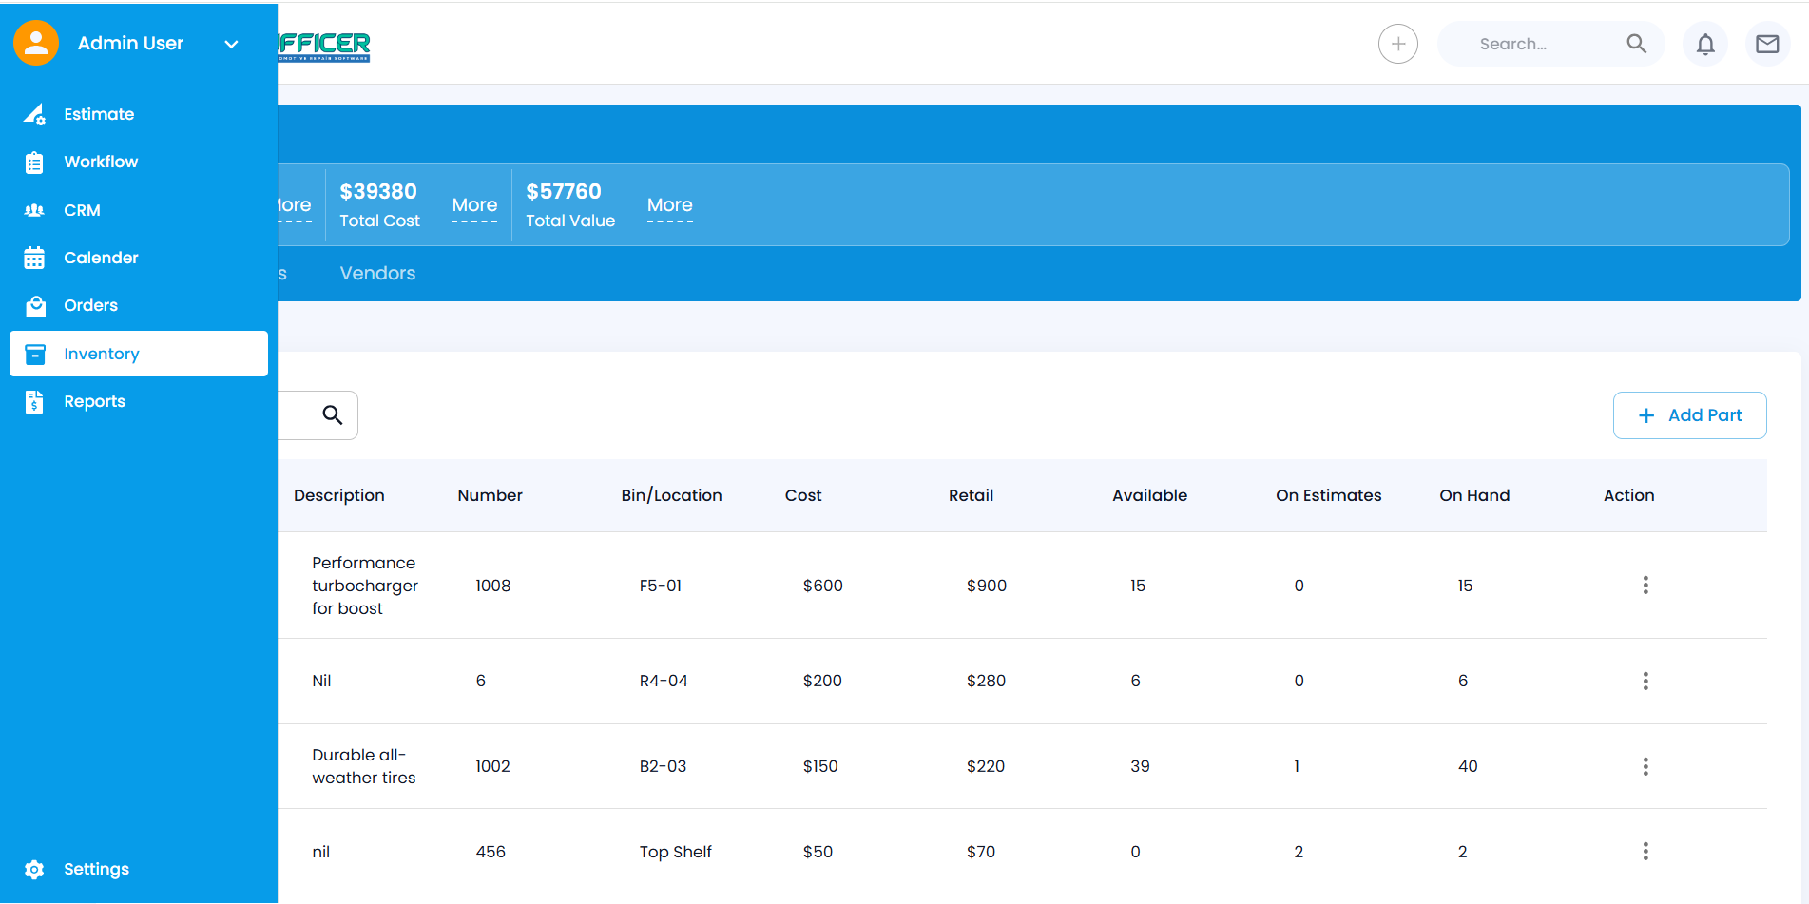Open action menu for part number 456
1809x904 pixels.
[x=1645, y=852]
